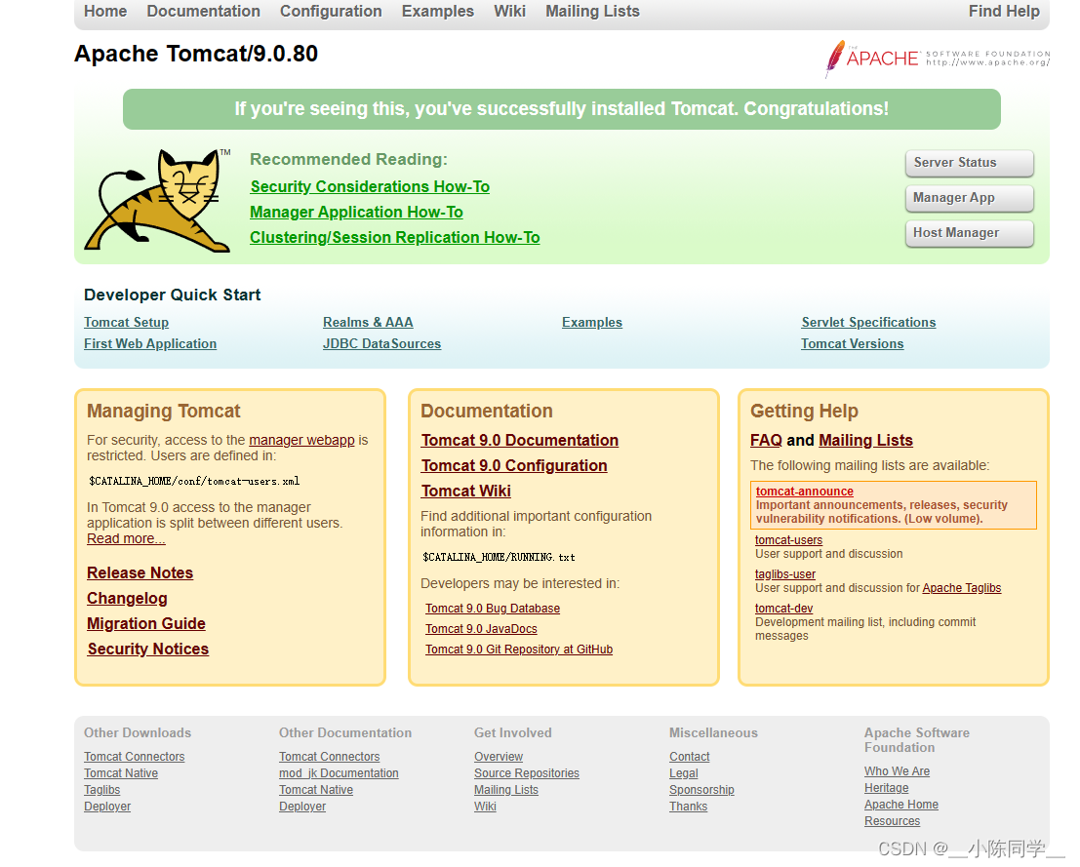Select the Examples menu item

click(437, 12)
